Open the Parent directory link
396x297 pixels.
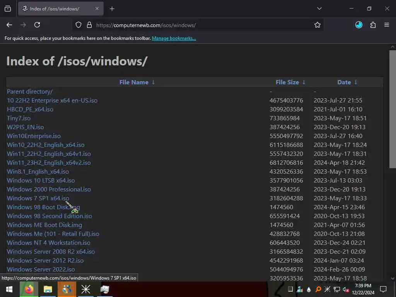(29, 91)
